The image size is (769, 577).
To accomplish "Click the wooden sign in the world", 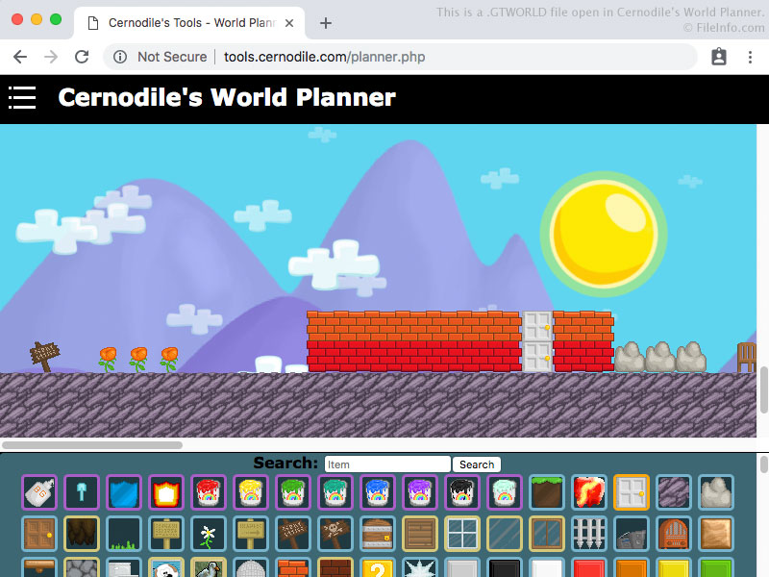I will click(44, 356).
